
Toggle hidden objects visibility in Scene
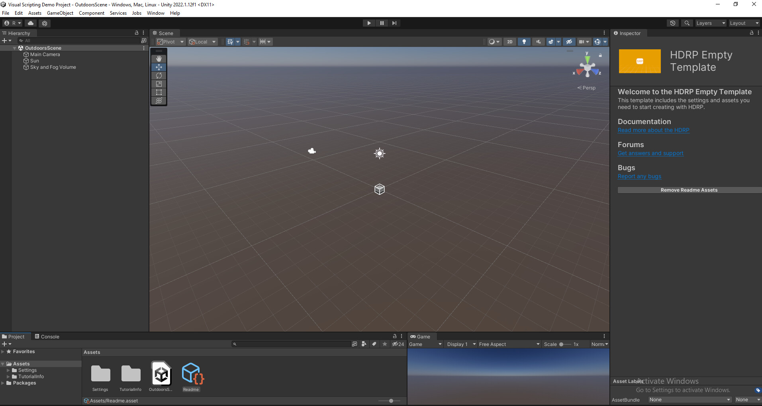(x=569, y=42)
